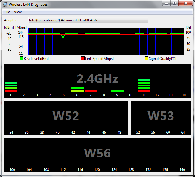This screenshot has height=177, width=195.
Task: Click channel 48 in the W52 panel
Action: (x=119, y=133)
